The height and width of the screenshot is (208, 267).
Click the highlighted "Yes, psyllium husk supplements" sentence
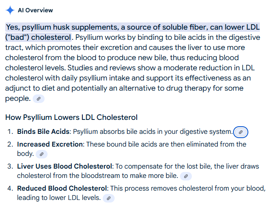[x=85, y=27]
